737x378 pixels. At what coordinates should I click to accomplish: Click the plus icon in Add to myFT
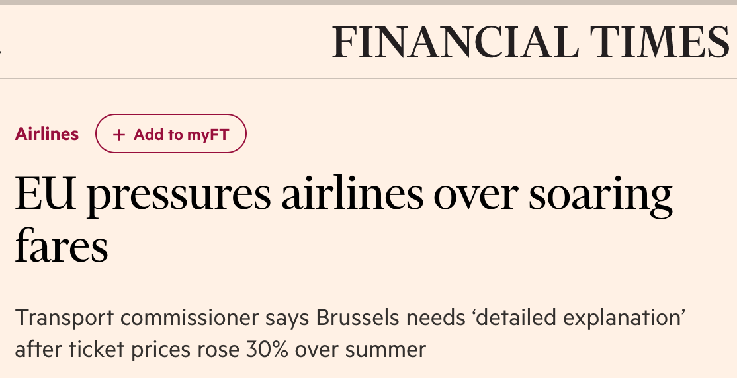[119, 135]
